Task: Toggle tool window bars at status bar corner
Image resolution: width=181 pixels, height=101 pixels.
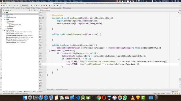Action: tap(1, 94)
